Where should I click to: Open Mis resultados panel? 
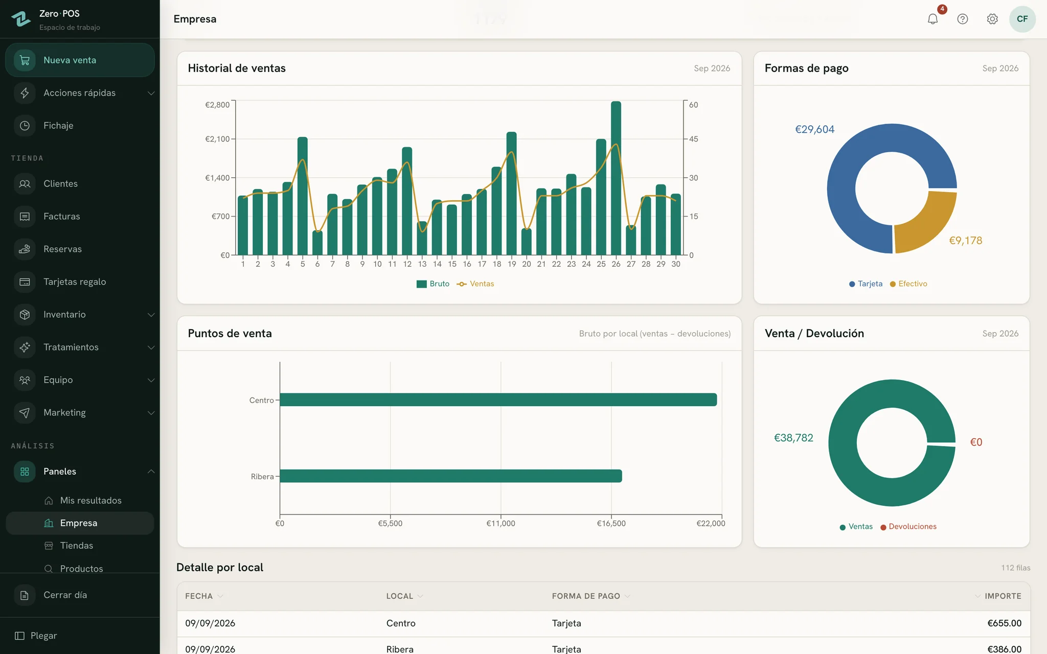pos(80,500)
